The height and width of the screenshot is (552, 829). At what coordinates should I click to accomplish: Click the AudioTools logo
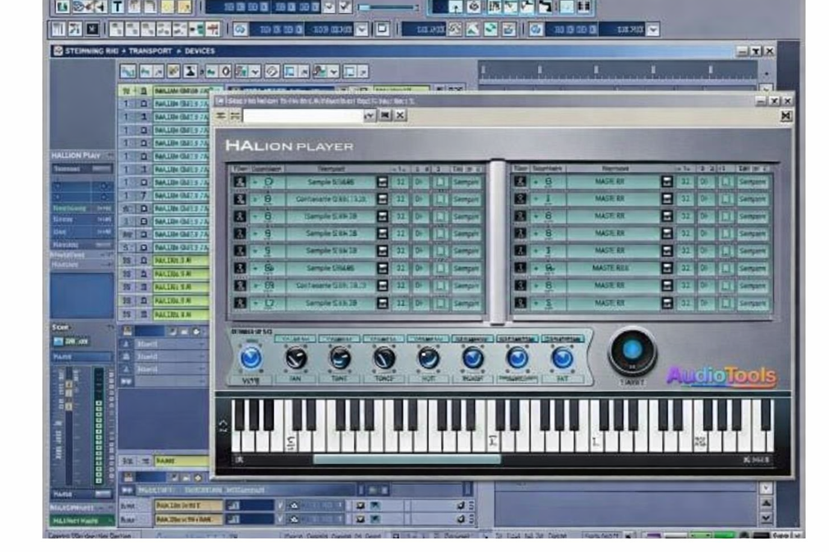(x=721, y=376)
